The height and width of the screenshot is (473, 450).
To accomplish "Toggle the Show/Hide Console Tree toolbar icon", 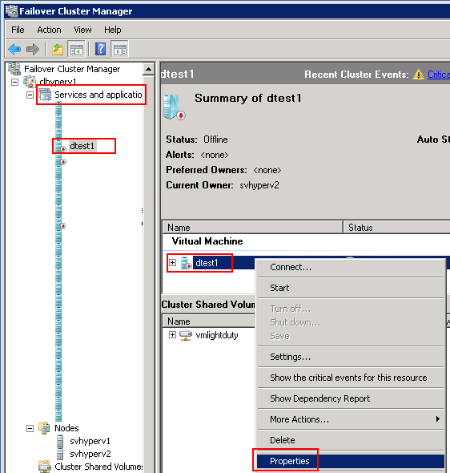I will (77, 49).
